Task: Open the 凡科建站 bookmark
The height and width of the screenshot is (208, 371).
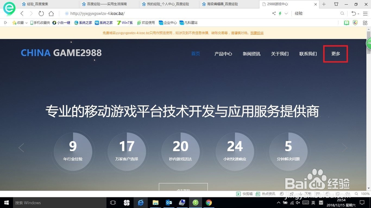Action: point(188,23)
